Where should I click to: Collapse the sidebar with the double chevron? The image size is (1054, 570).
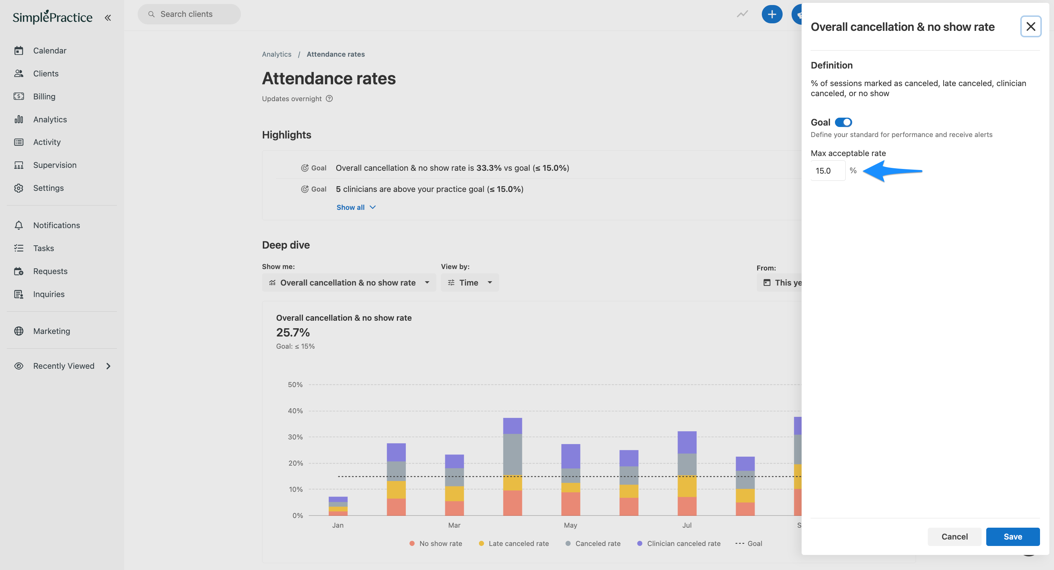[x=108, y=18]
